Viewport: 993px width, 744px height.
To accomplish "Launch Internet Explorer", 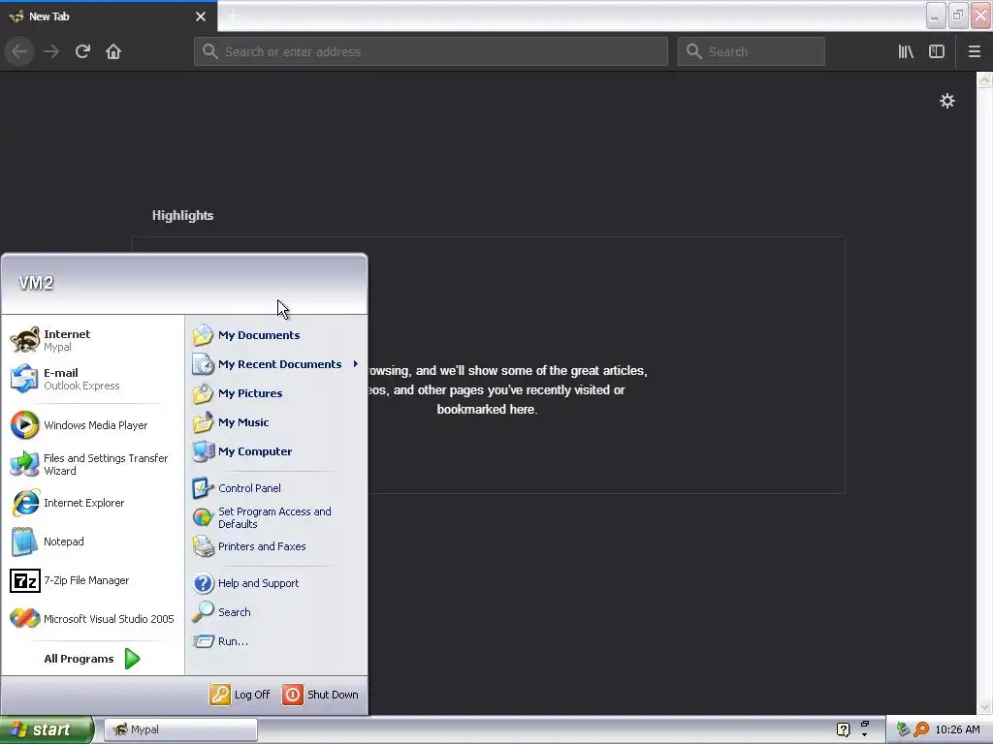I will [x=93, y=503].
